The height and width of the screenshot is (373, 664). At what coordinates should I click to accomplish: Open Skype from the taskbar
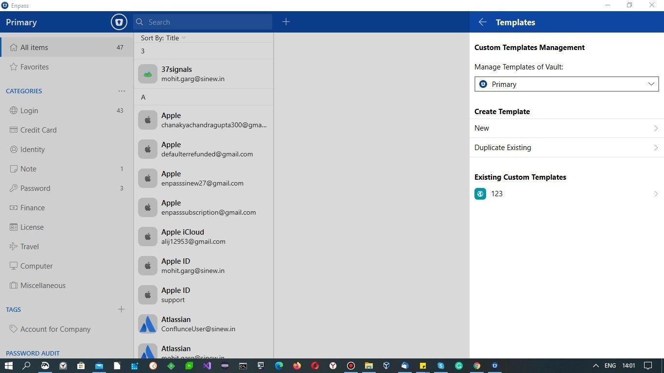pyautogui.click(x=441, y=366)
